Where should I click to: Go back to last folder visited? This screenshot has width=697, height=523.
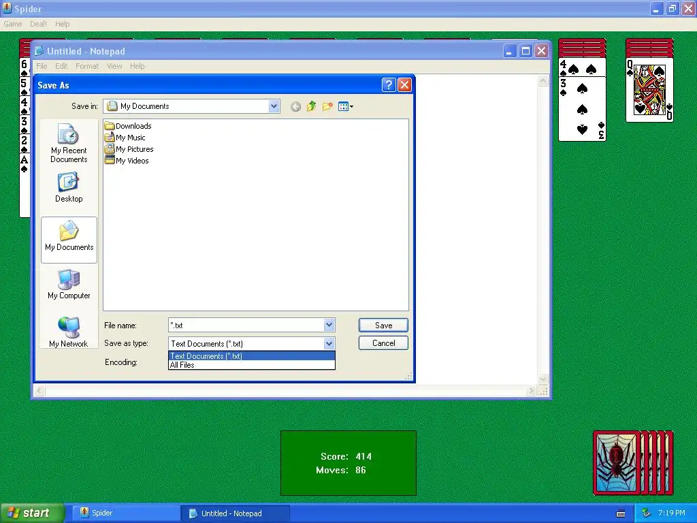click(x=295, y=106)
